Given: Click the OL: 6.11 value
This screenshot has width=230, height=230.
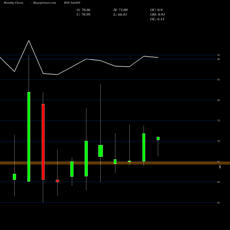Looking at the screenshot, I should (157, 19).
